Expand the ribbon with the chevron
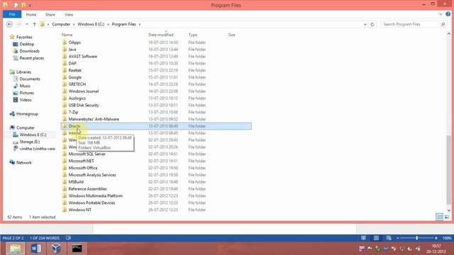Viewport: 454px width, 255px height. click(441, 14)
